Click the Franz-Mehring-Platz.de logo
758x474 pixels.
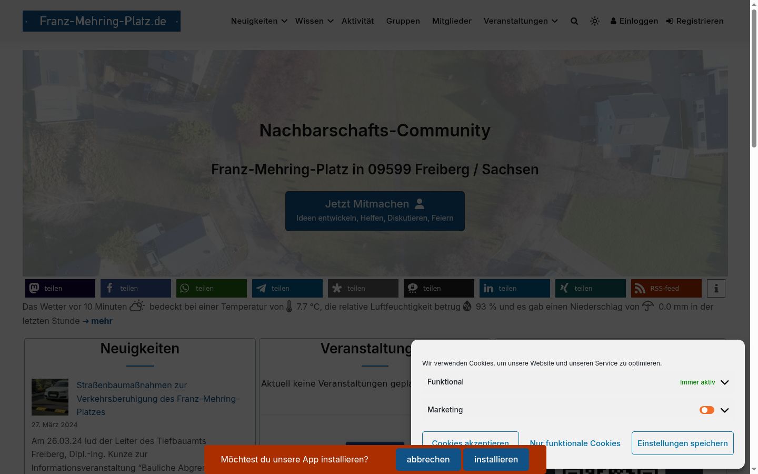tap(102, 21)
